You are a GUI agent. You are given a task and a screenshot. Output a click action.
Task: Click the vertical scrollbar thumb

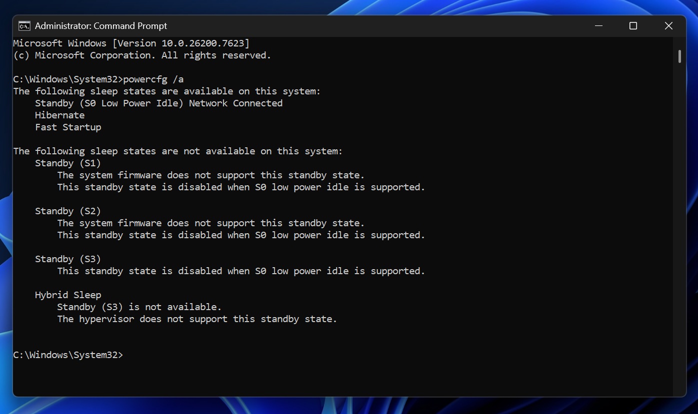pos(679,56)
